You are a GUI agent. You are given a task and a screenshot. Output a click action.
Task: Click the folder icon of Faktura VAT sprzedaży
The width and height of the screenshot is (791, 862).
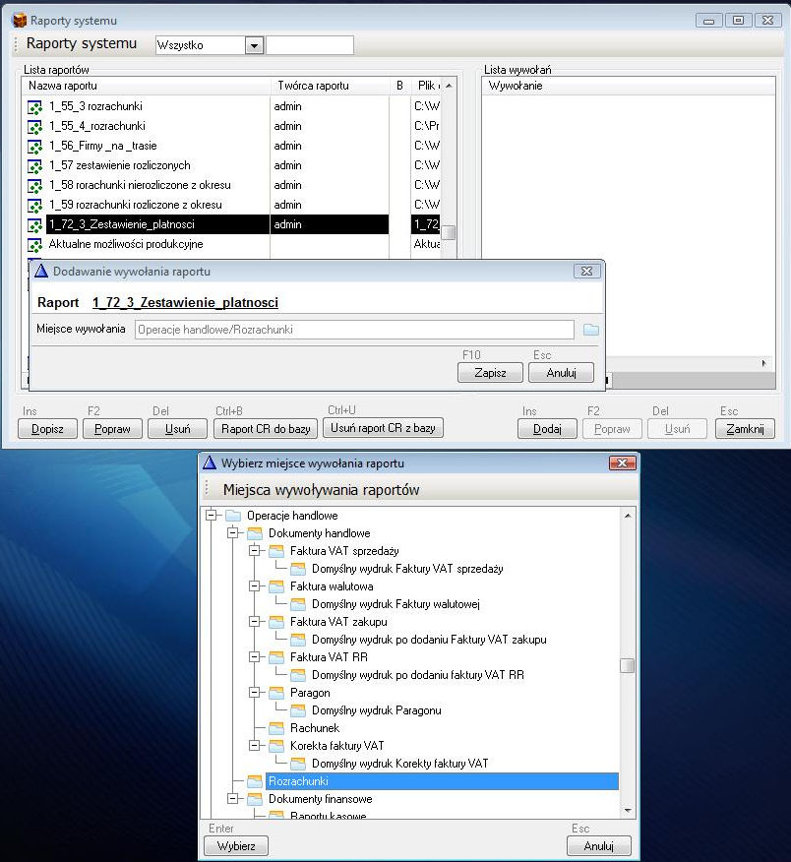click(x=276, y=551)
